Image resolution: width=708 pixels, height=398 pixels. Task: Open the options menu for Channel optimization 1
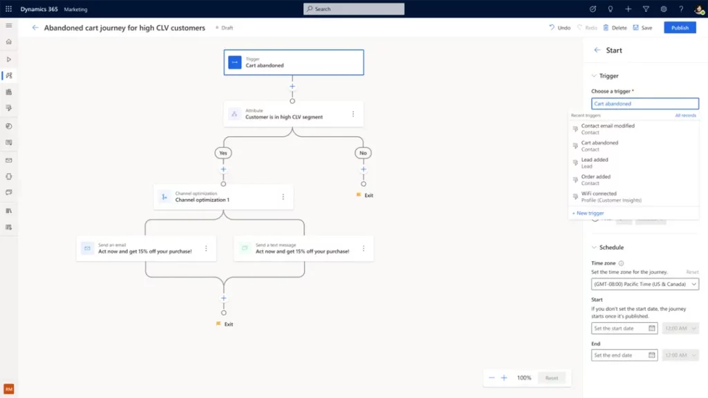(283, 197)
